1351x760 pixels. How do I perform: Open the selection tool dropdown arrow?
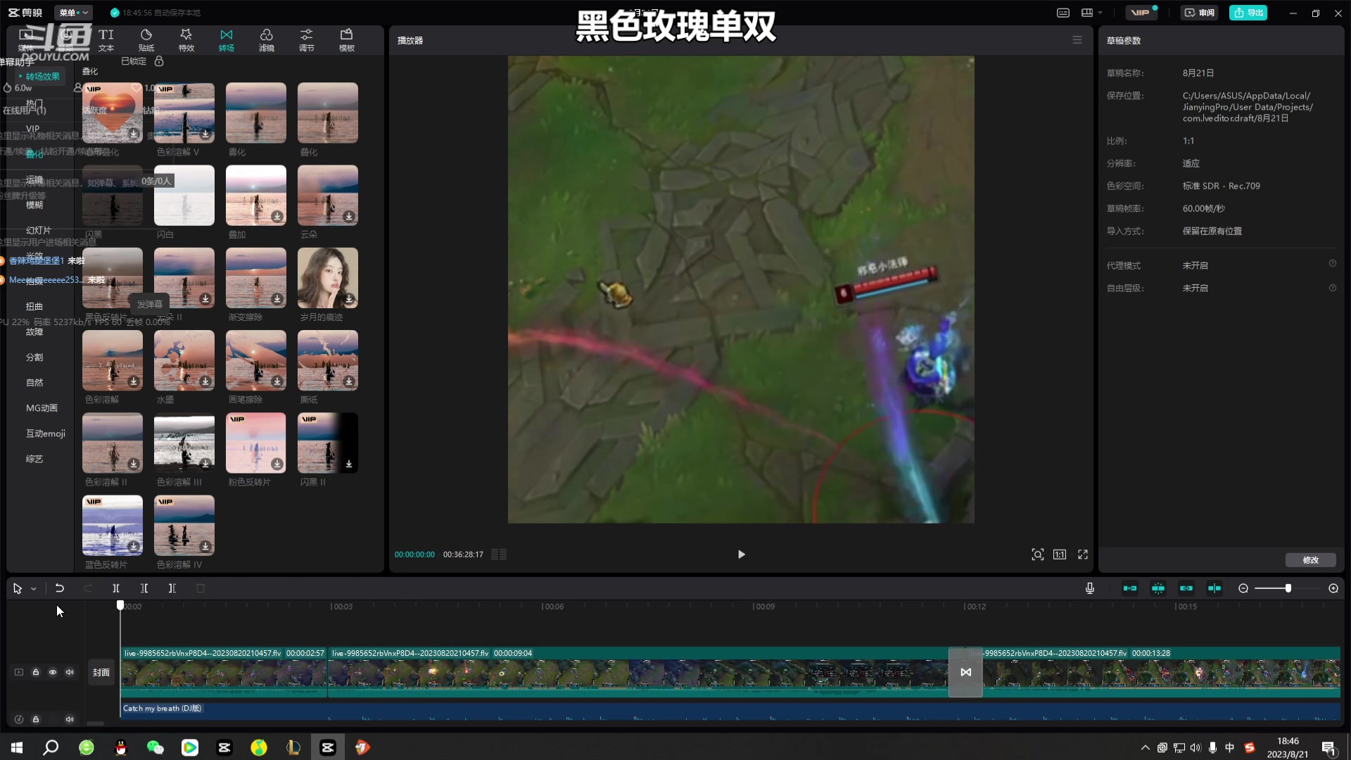pos(33,589)
